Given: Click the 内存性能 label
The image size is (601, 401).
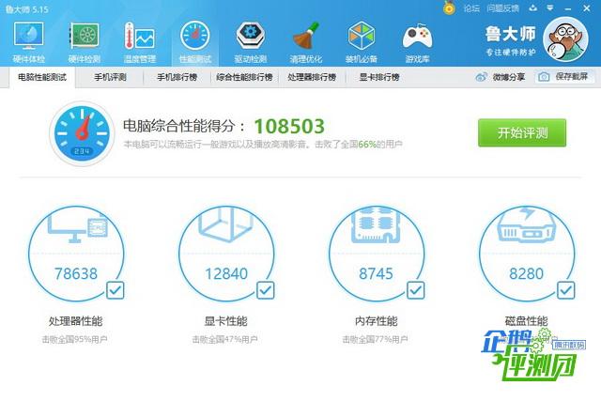Looking at the screenshot, I should [376, 321].
